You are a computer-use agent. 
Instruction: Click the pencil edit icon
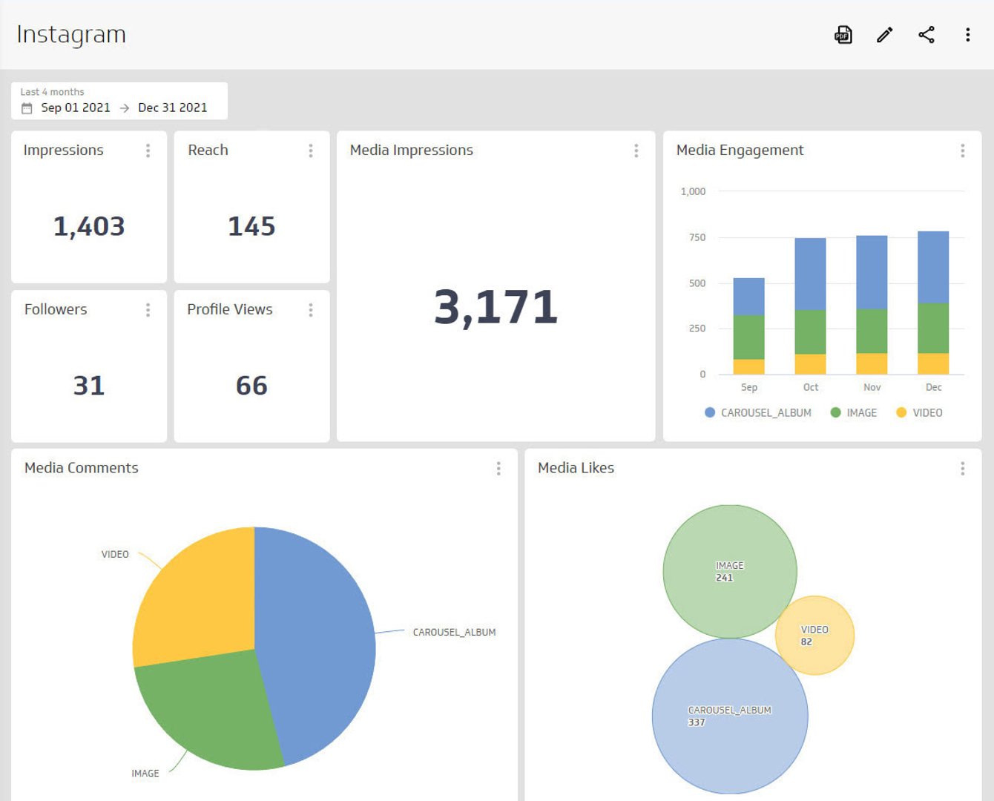coord(885,35)
